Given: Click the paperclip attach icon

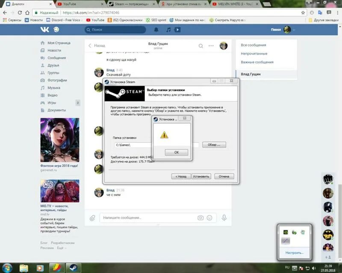Looking at the screenshot, I should point(92,218).
